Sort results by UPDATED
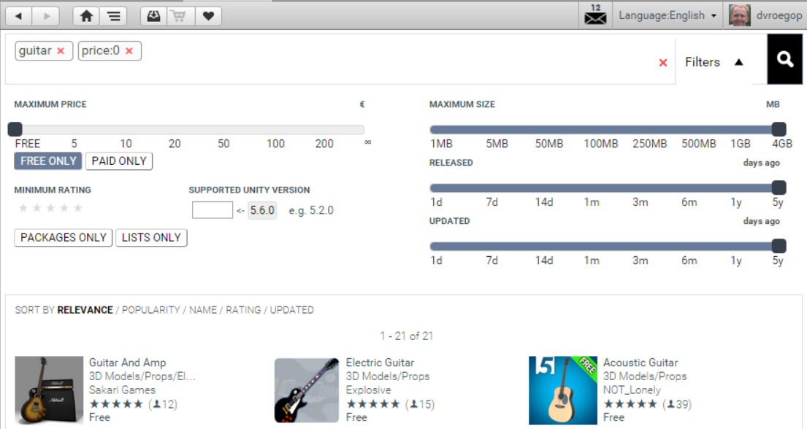Screen dimensions: 807x429 click(292, 310)
